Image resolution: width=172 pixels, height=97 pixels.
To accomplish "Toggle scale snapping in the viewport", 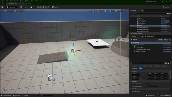I will coord(116,11).
